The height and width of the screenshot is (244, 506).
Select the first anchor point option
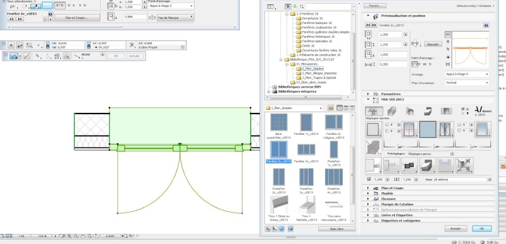pos(416,64)
